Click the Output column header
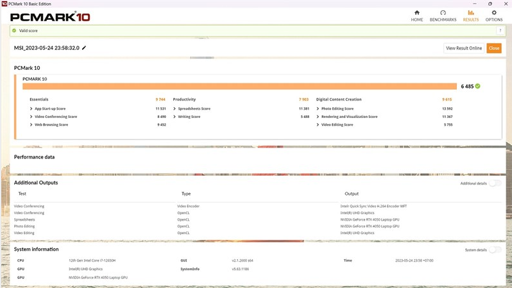Viewport: 512px width, 288px height. coord(352,194)
